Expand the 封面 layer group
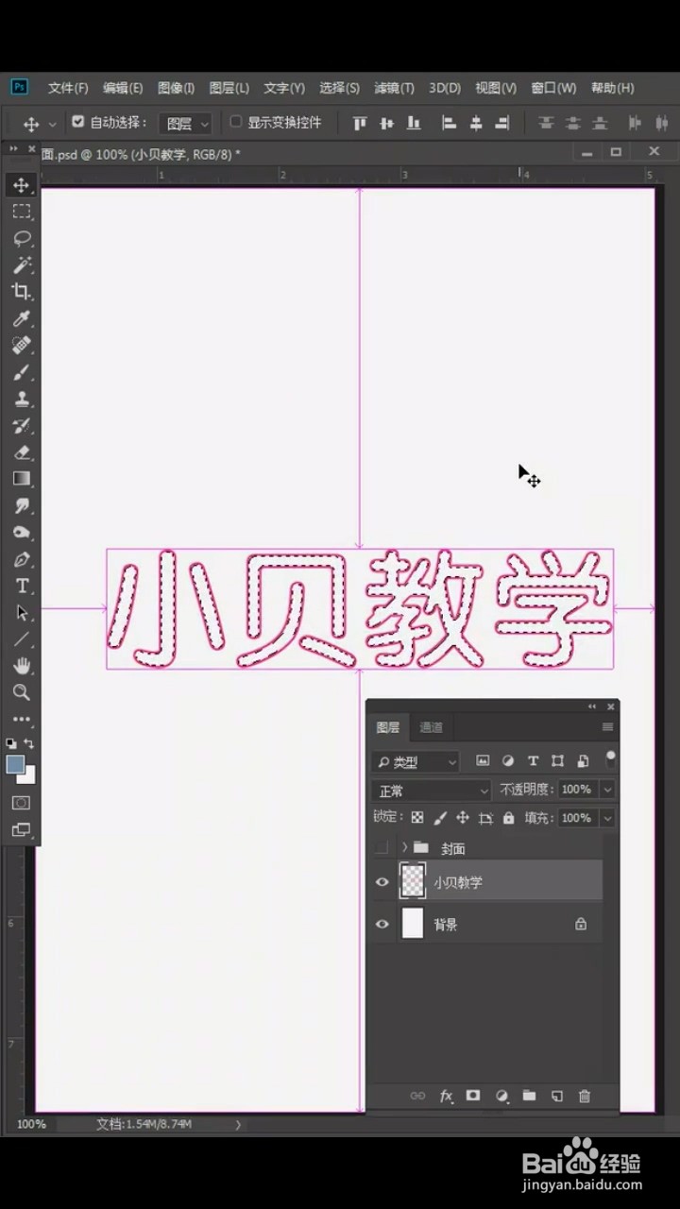 (404, 847)
